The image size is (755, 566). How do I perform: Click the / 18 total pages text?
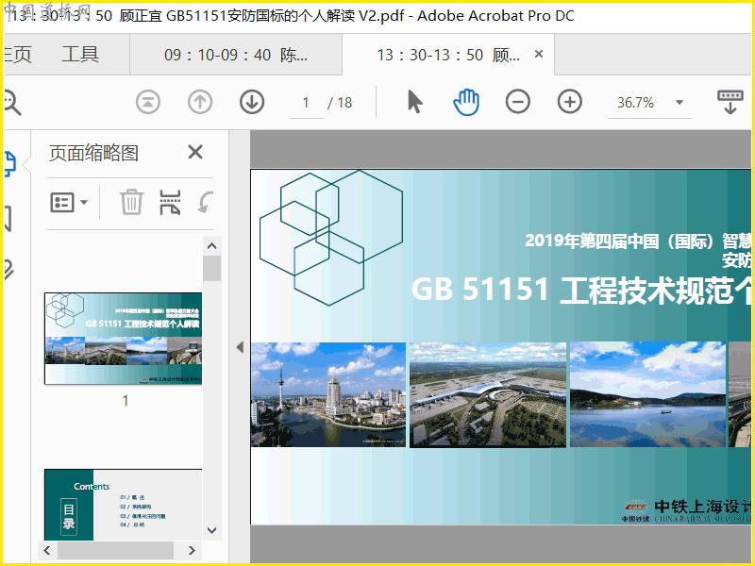click(x=340, y=103)
